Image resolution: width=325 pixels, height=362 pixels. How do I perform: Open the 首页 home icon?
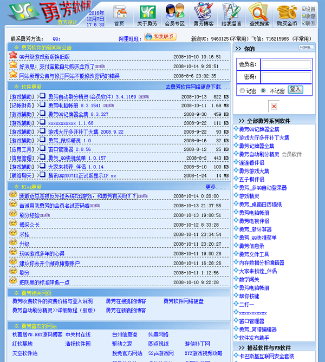coord(120,15)
